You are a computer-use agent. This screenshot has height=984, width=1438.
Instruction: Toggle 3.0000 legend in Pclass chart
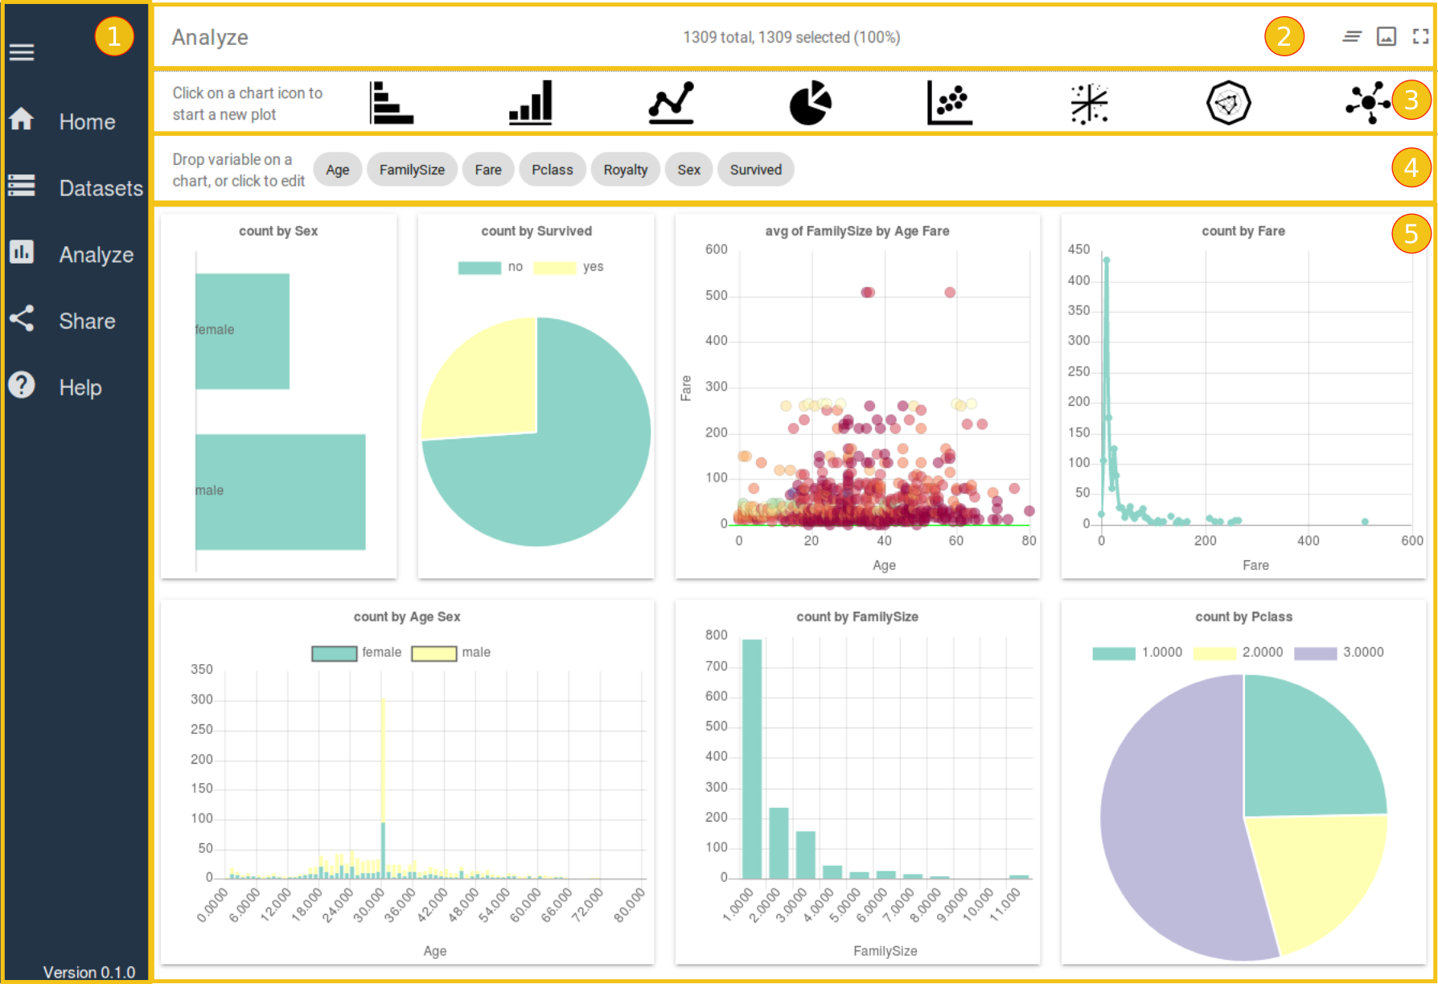pyautogui.click(x=1339, y=653)
